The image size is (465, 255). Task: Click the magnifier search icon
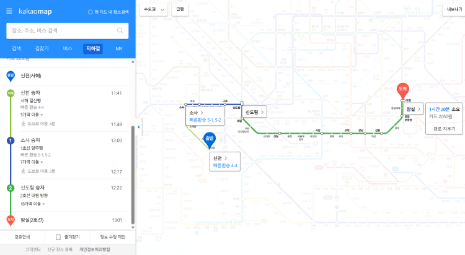pyautogui.click(x=120, y=30)
